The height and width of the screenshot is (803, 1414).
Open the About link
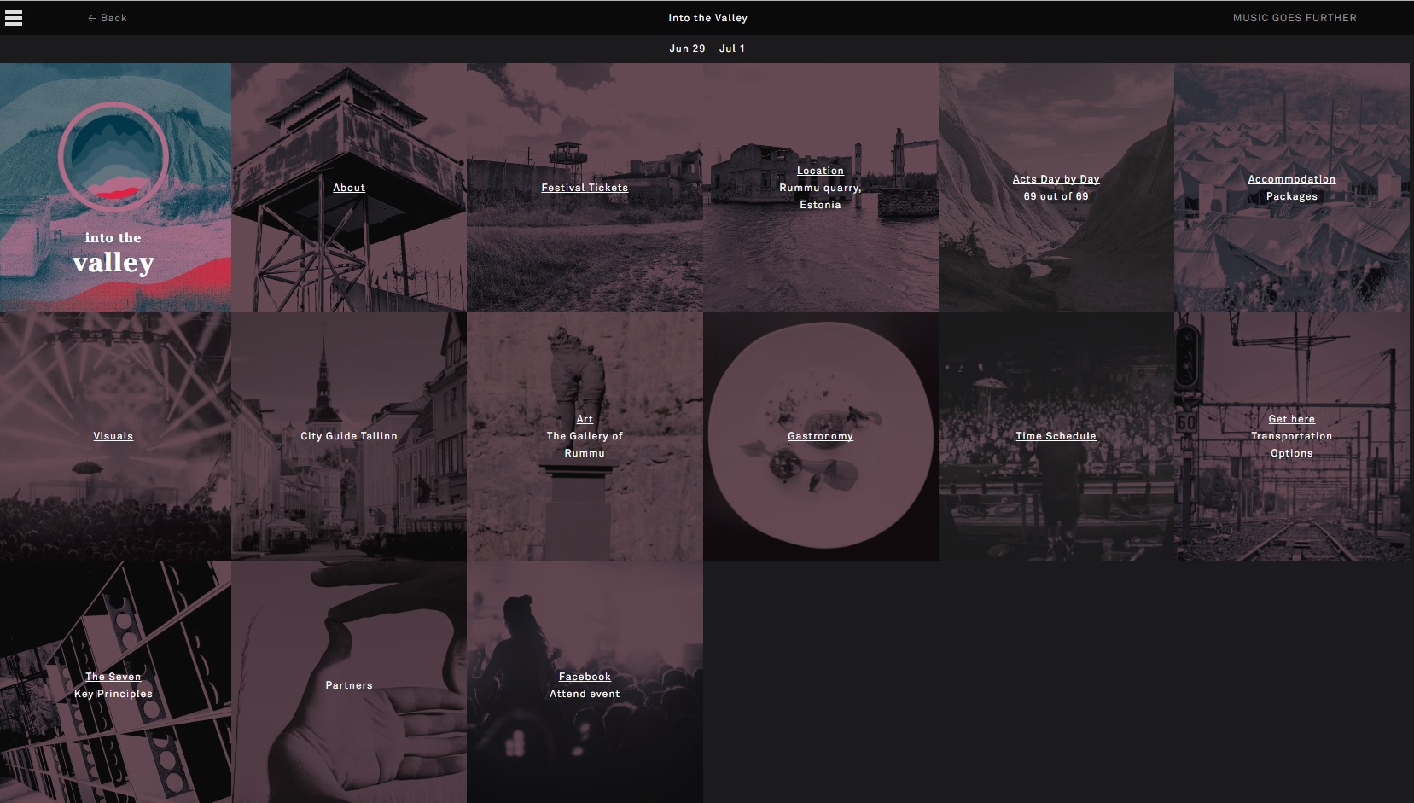click(x=349, y=188)
